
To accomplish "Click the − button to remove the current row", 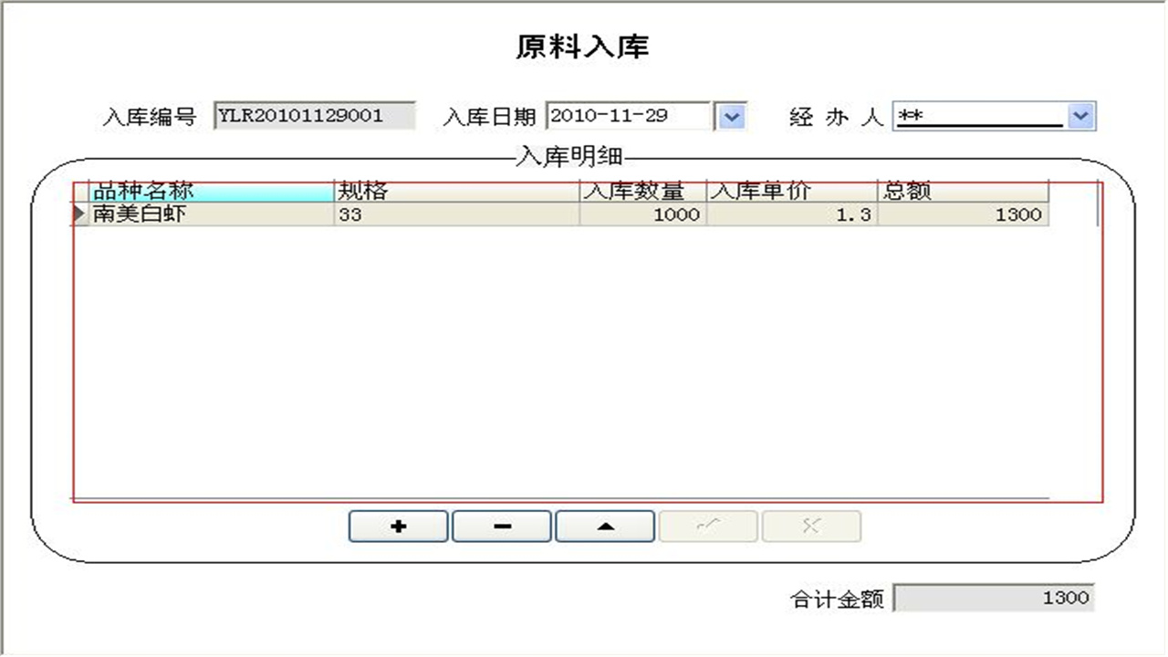I will click(501, 526).
